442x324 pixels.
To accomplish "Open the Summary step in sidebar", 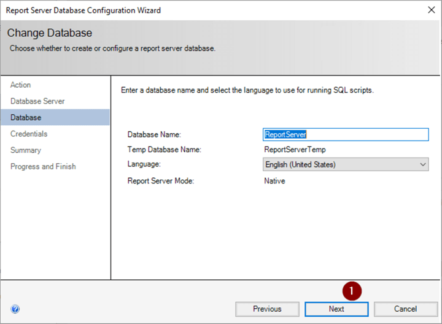I will [x=26, y=150].
